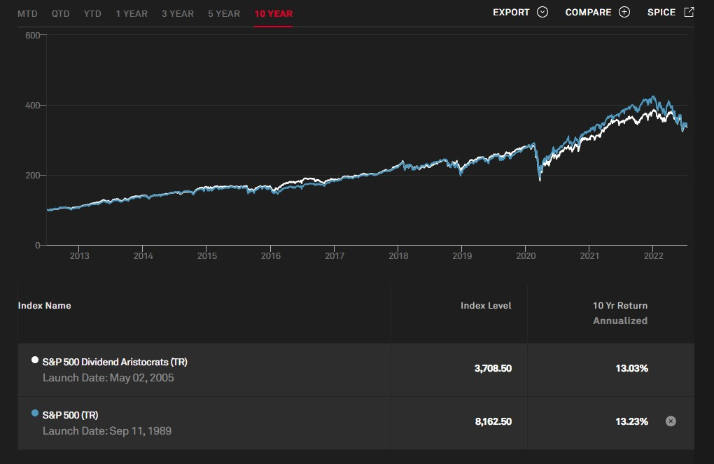Click the 2013 label on chart axis

(79, 256)
